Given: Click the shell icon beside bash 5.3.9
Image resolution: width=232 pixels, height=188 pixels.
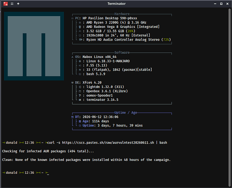Looking at the screenshot, I should [80, 74].
